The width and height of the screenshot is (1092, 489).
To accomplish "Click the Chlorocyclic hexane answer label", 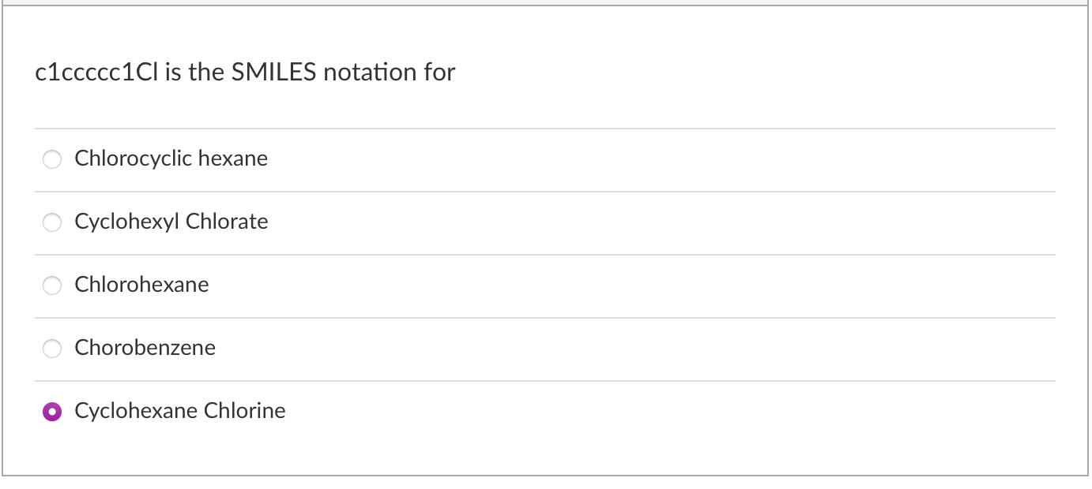I will tap(171, 159).
